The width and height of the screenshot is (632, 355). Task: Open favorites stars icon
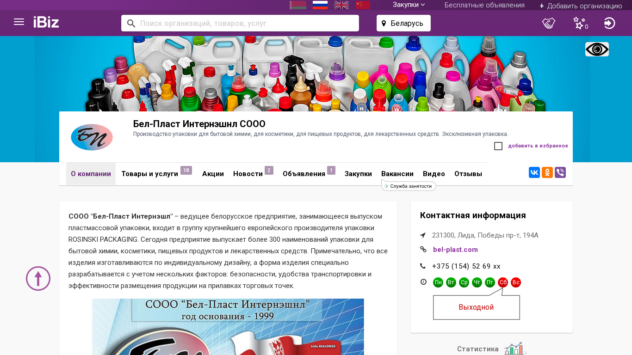coord(580,23)
